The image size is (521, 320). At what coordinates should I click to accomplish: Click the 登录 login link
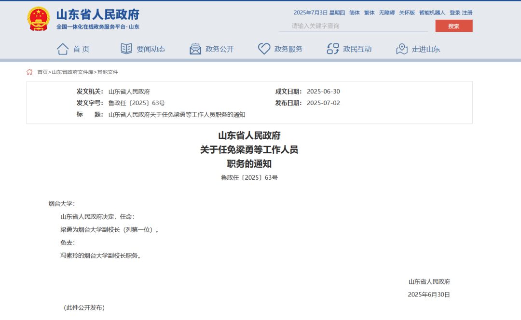[455, 13]
